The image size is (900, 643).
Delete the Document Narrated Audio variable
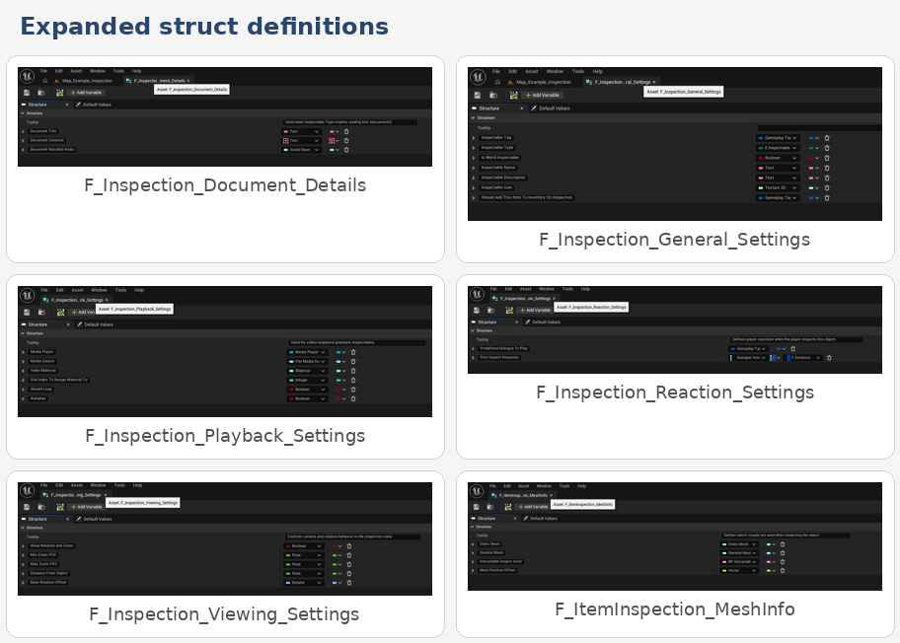(x=346, y=150)
